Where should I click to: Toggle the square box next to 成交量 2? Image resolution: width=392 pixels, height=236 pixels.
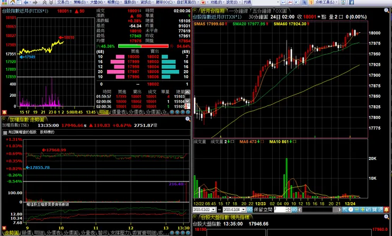[232, 142]
